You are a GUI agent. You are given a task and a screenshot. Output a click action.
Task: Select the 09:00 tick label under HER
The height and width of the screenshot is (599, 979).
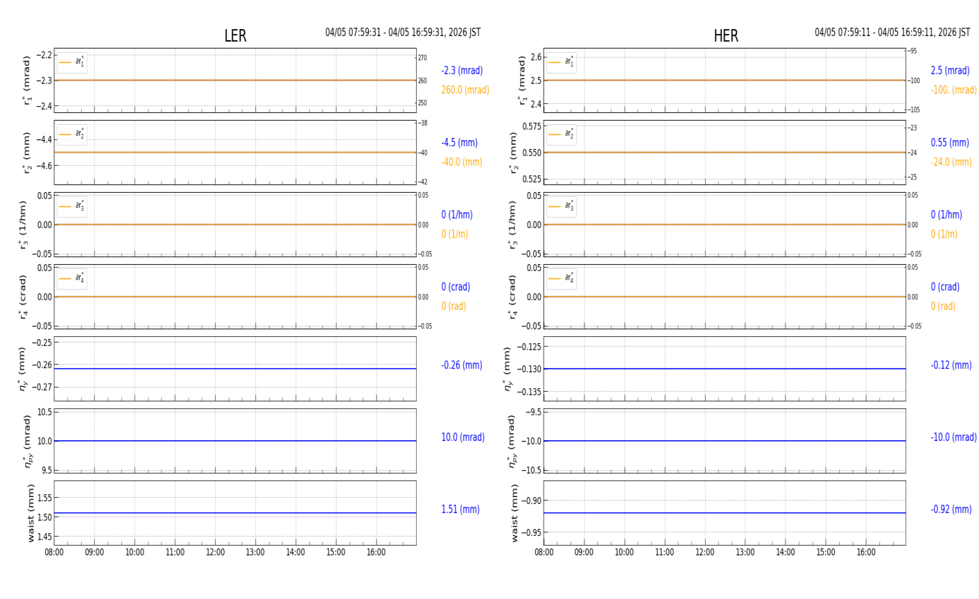pyautogui.click(x=584, y=553)
